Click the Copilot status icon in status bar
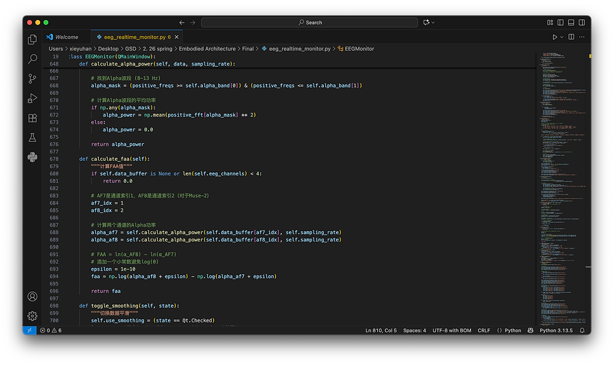This screenshot has height=365, width=614. [530, 330]
